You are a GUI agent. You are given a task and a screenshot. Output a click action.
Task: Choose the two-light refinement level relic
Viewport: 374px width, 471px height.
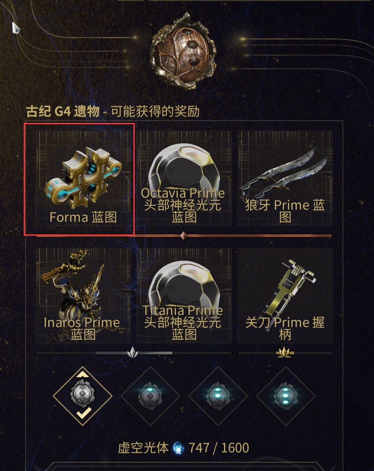tap(218, 396)
